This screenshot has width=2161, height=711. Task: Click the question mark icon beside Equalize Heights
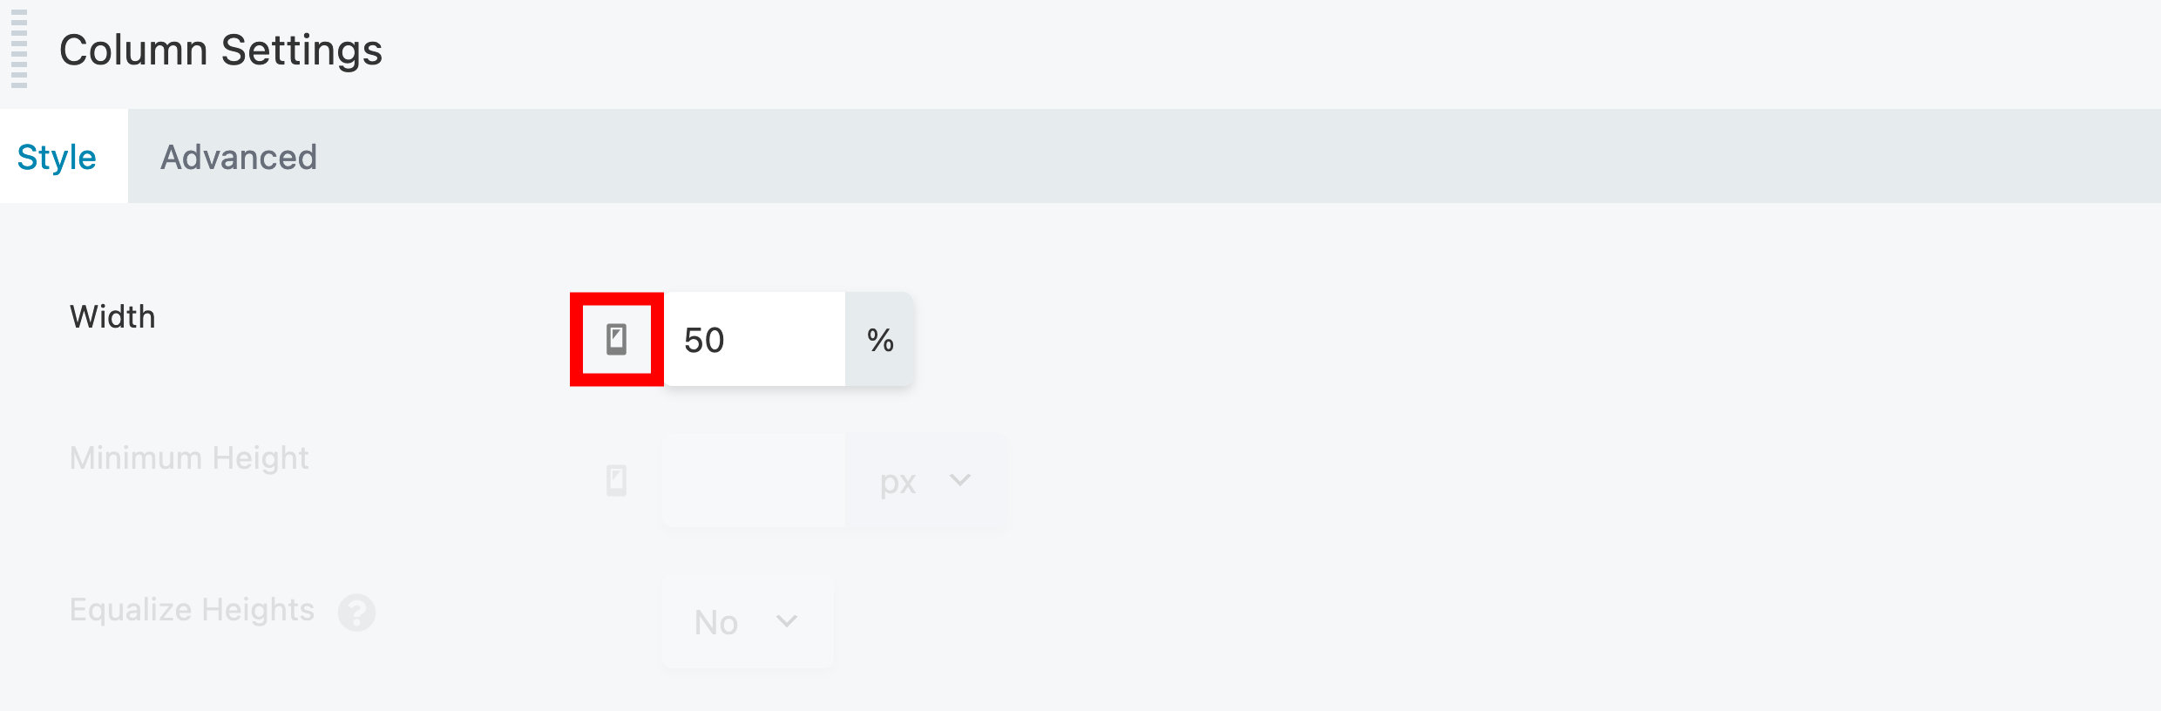point(357,613)
